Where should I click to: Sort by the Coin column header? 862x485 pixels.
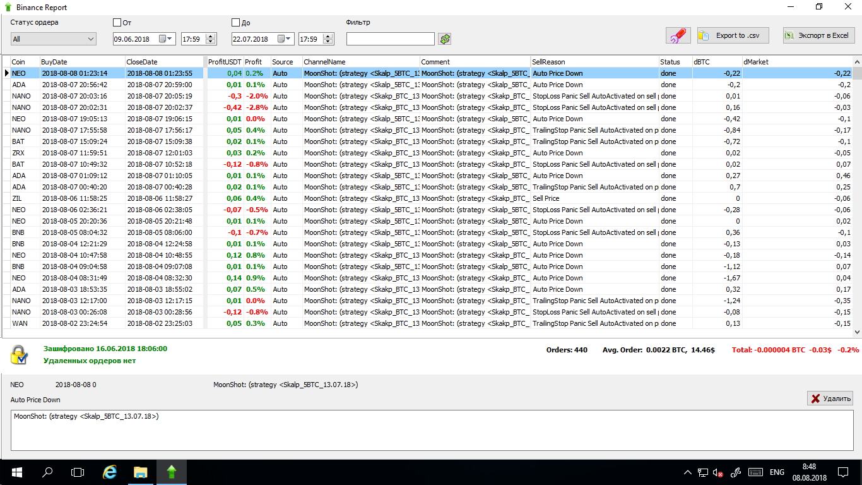coord(24,62)
